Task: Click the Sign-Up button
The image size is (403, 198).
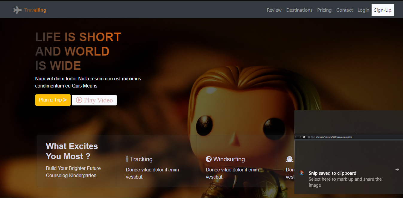Action: [x=382, y=10]
